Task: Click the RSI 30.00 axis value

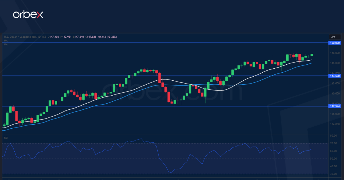Action: pos(333,174)
